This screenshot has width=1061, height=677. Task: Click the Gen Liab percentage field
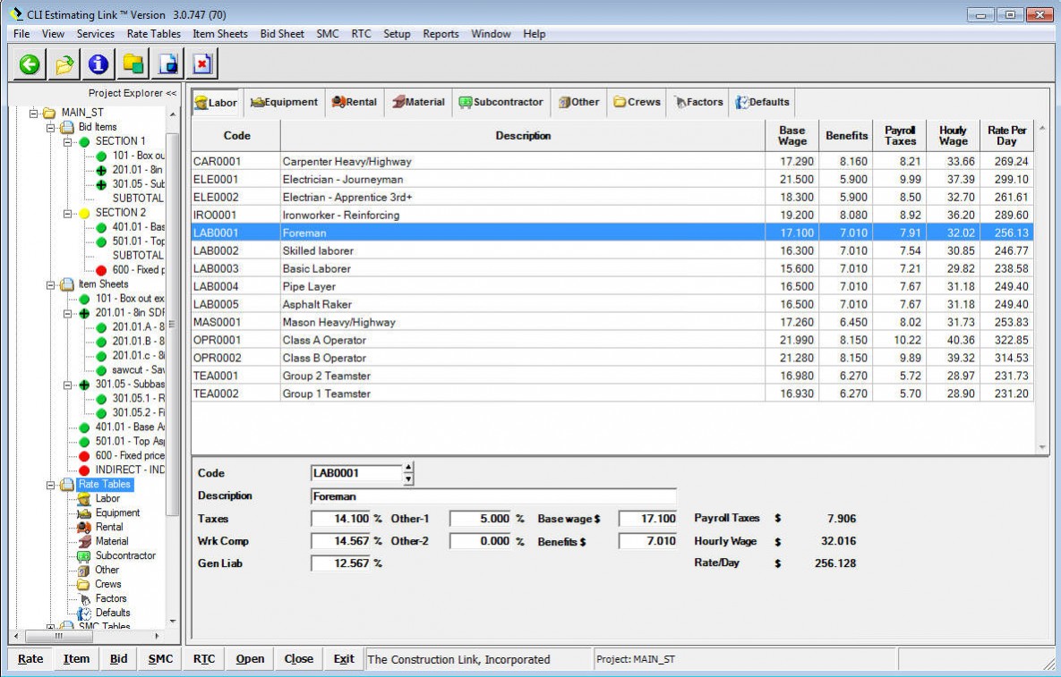(x=341, y=563)
